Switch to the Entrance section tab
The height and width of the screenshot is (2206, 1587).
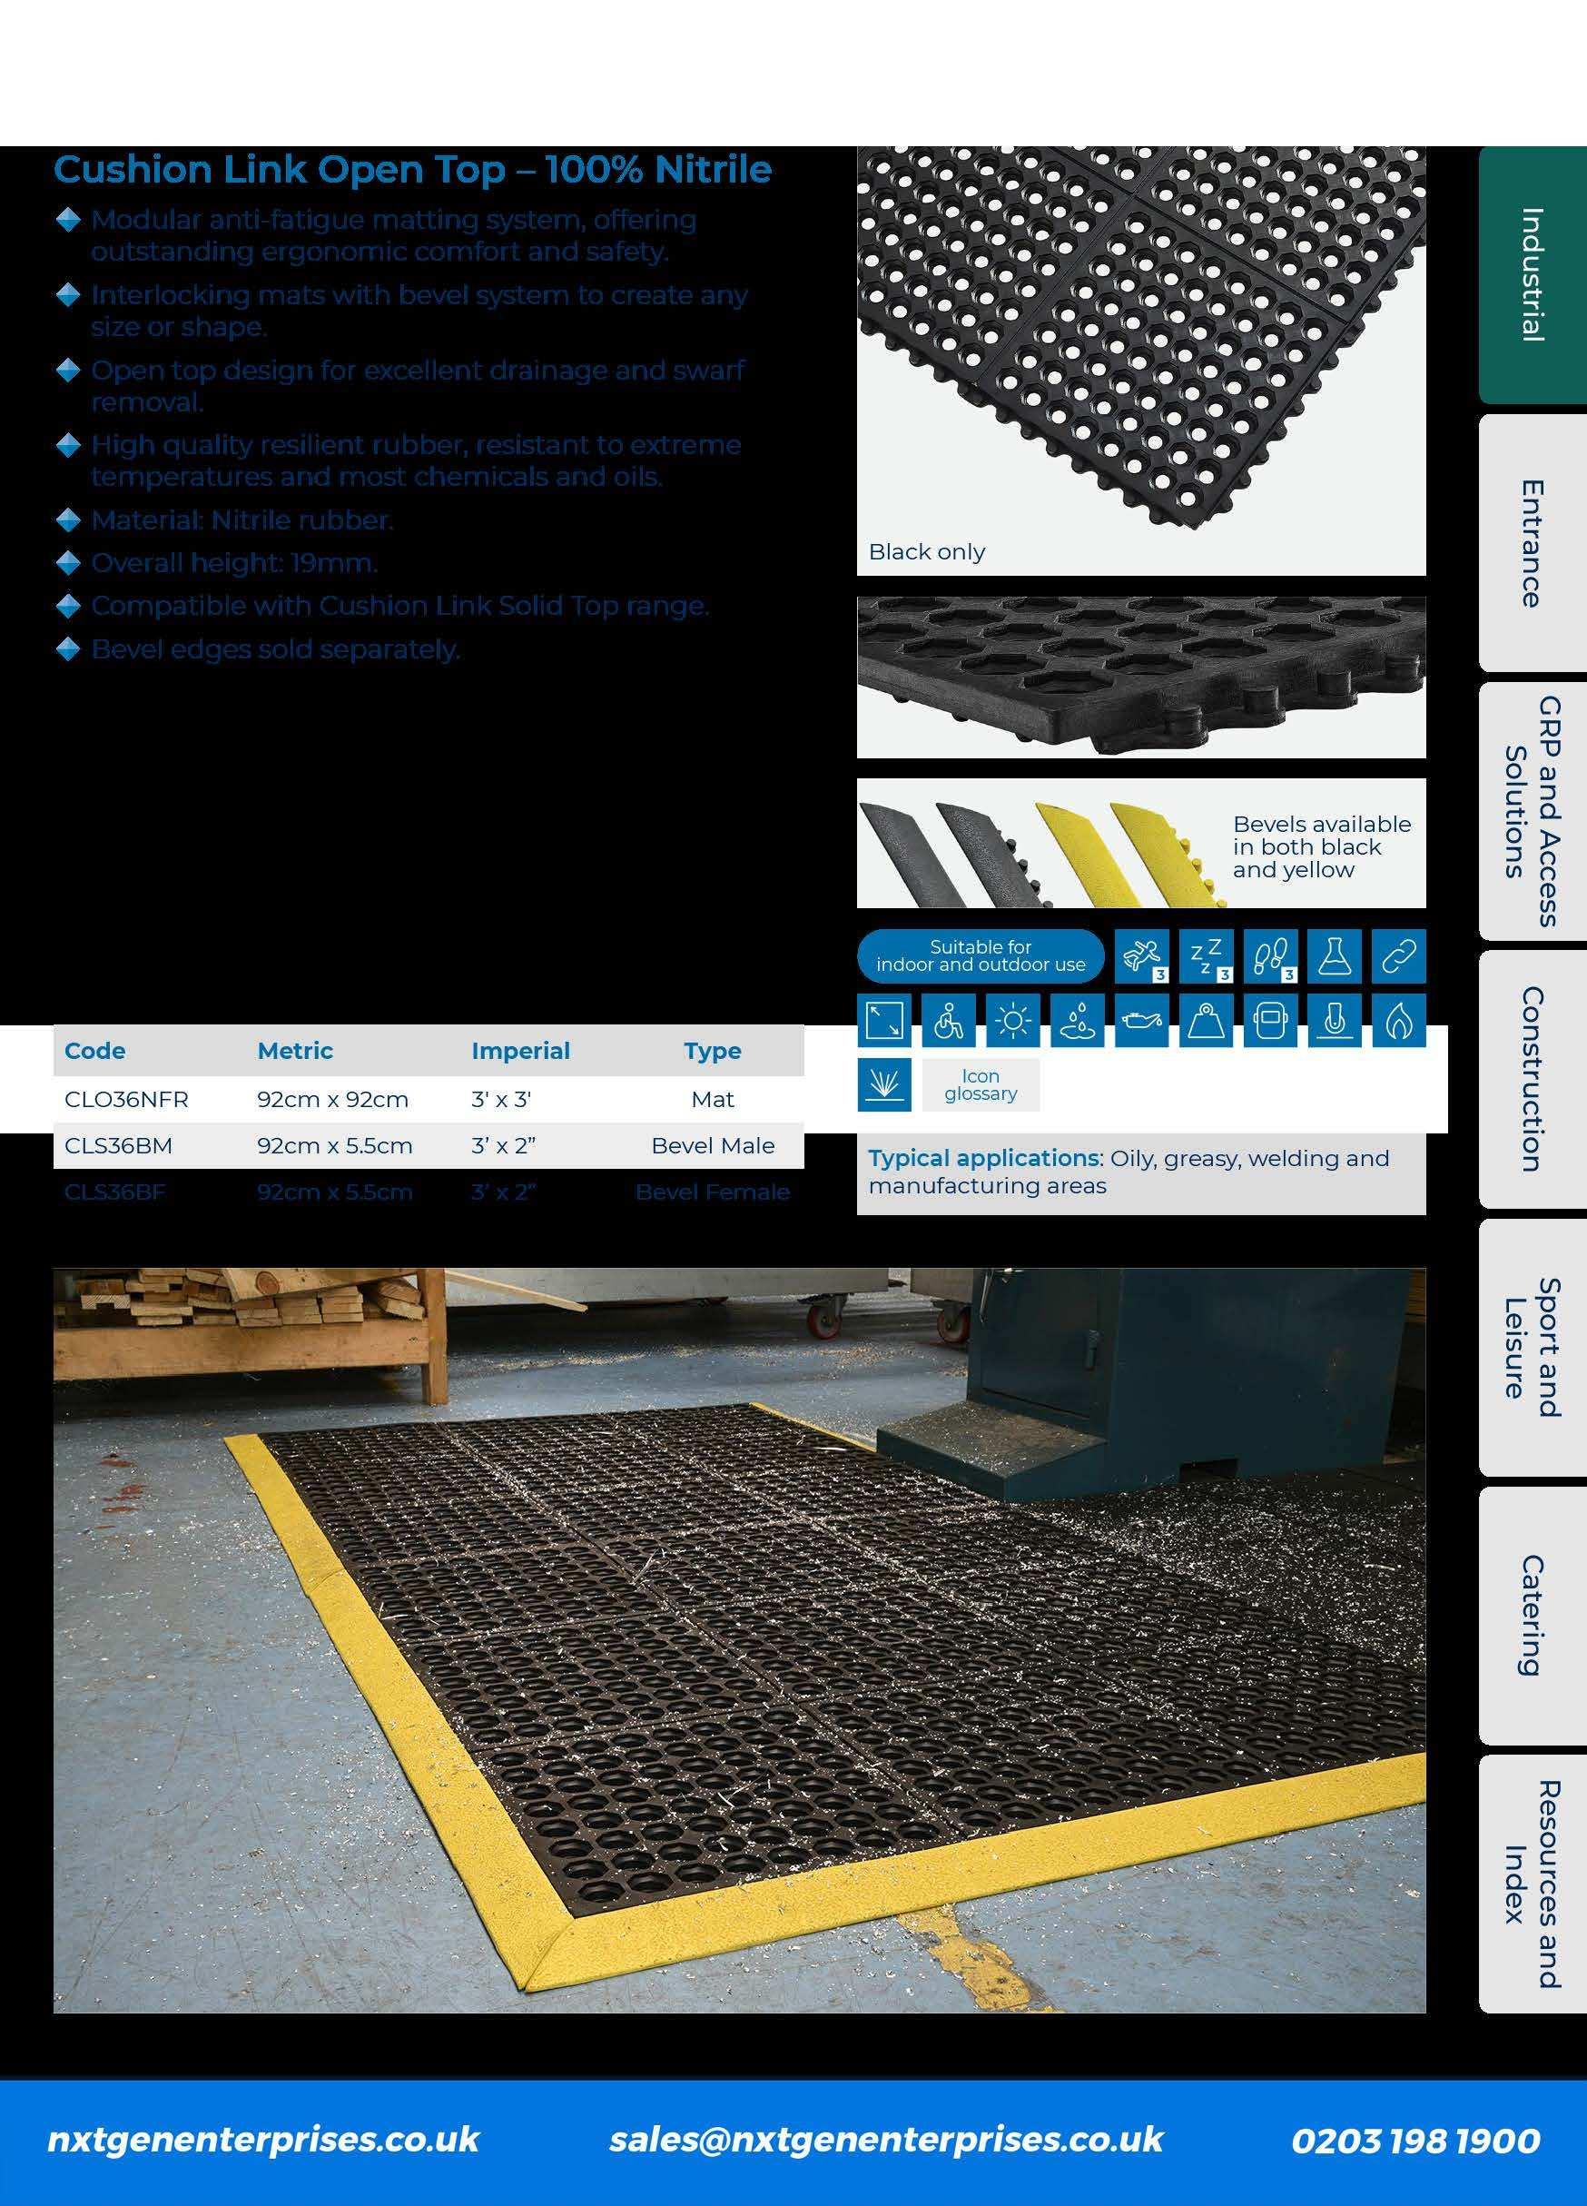pos(1533,543)
